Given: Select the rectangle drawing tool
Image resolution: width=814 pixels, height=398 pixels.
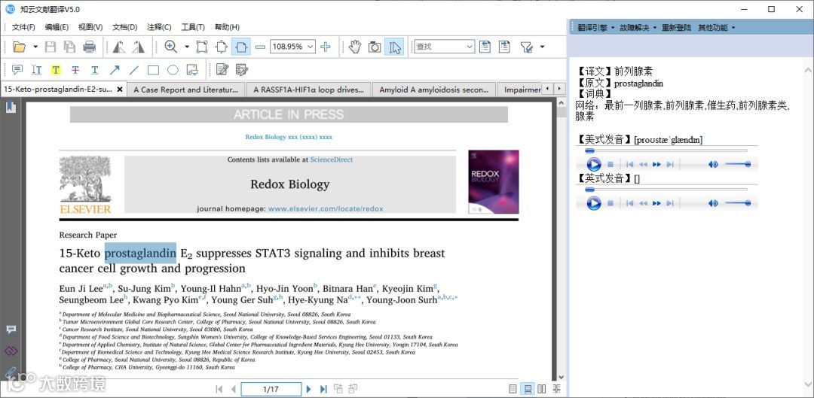Looking at the screenshot, I should coord(153,69).
